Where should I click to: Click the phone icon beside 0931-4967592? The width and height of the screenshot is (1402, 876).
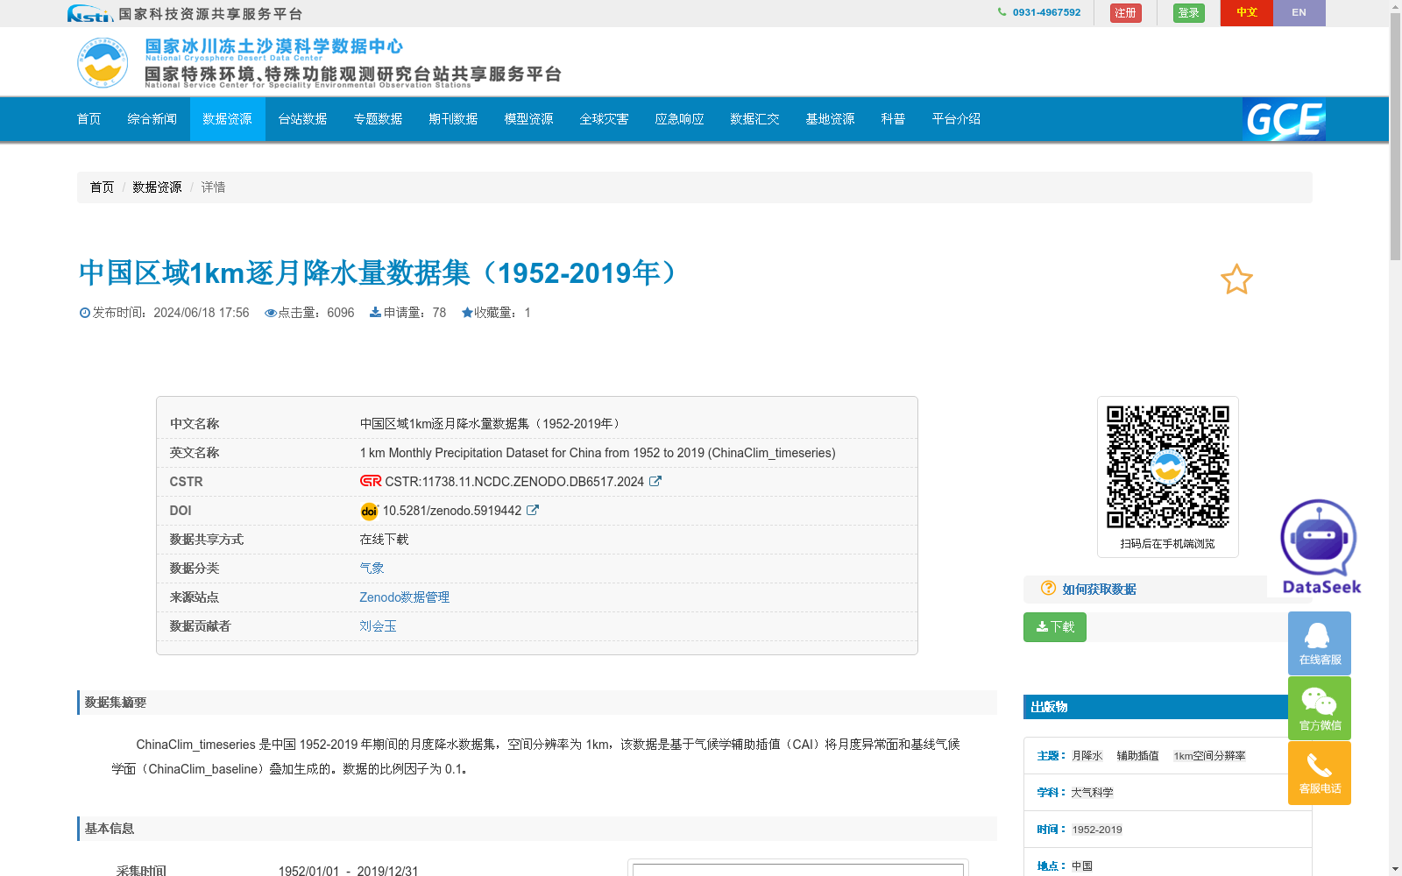(x=1002, y=12)
